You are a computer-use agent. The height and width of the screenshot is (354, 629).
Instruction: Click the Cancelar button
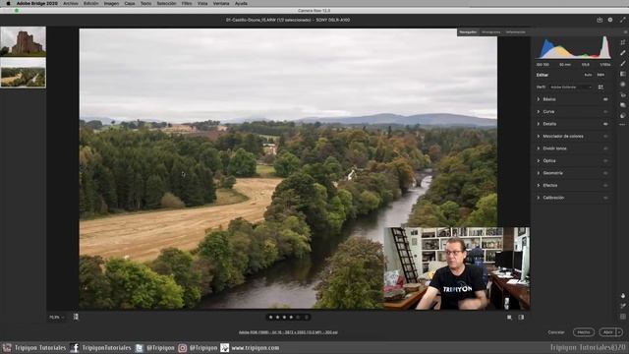[556, 332]
